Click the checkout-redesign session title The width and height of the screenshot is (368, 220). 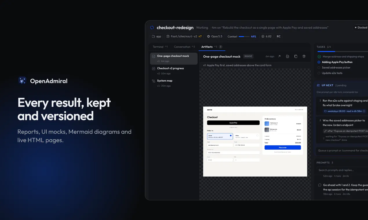175,28
